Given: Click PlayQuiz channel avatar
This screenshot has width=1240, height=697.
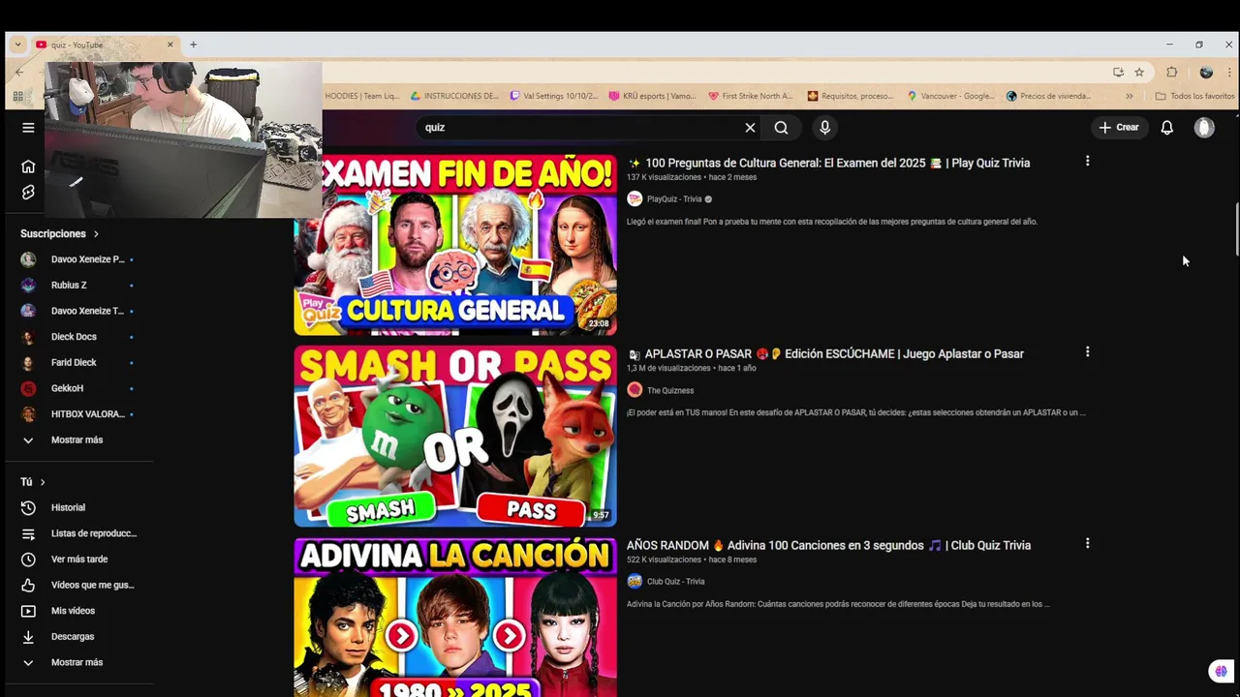Looking at the screenshot, I should click(x=635, y=198).
